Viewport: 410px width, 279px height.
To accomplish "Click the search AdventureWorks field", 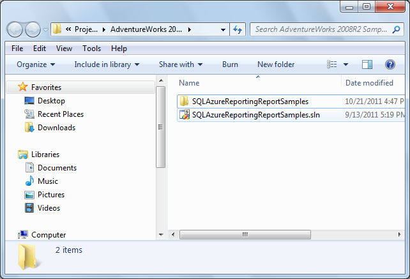I will coord(323,29).
